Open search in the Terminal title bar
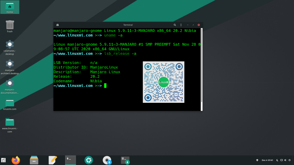 click(x=175, y=25)
